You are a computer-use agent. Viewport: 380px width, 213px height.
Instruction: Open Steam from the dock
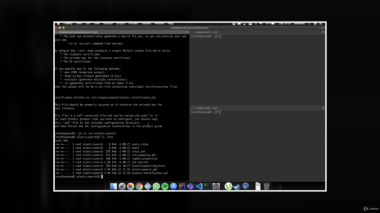[x=237, y=186]
